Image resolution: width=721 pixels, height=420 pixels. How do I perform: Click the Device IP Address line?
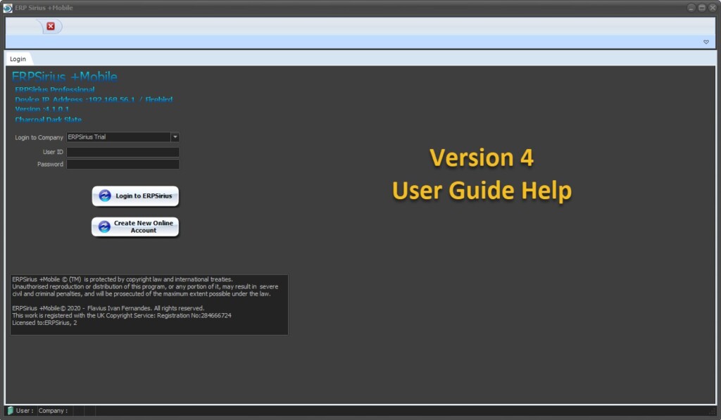coord(94,99)
